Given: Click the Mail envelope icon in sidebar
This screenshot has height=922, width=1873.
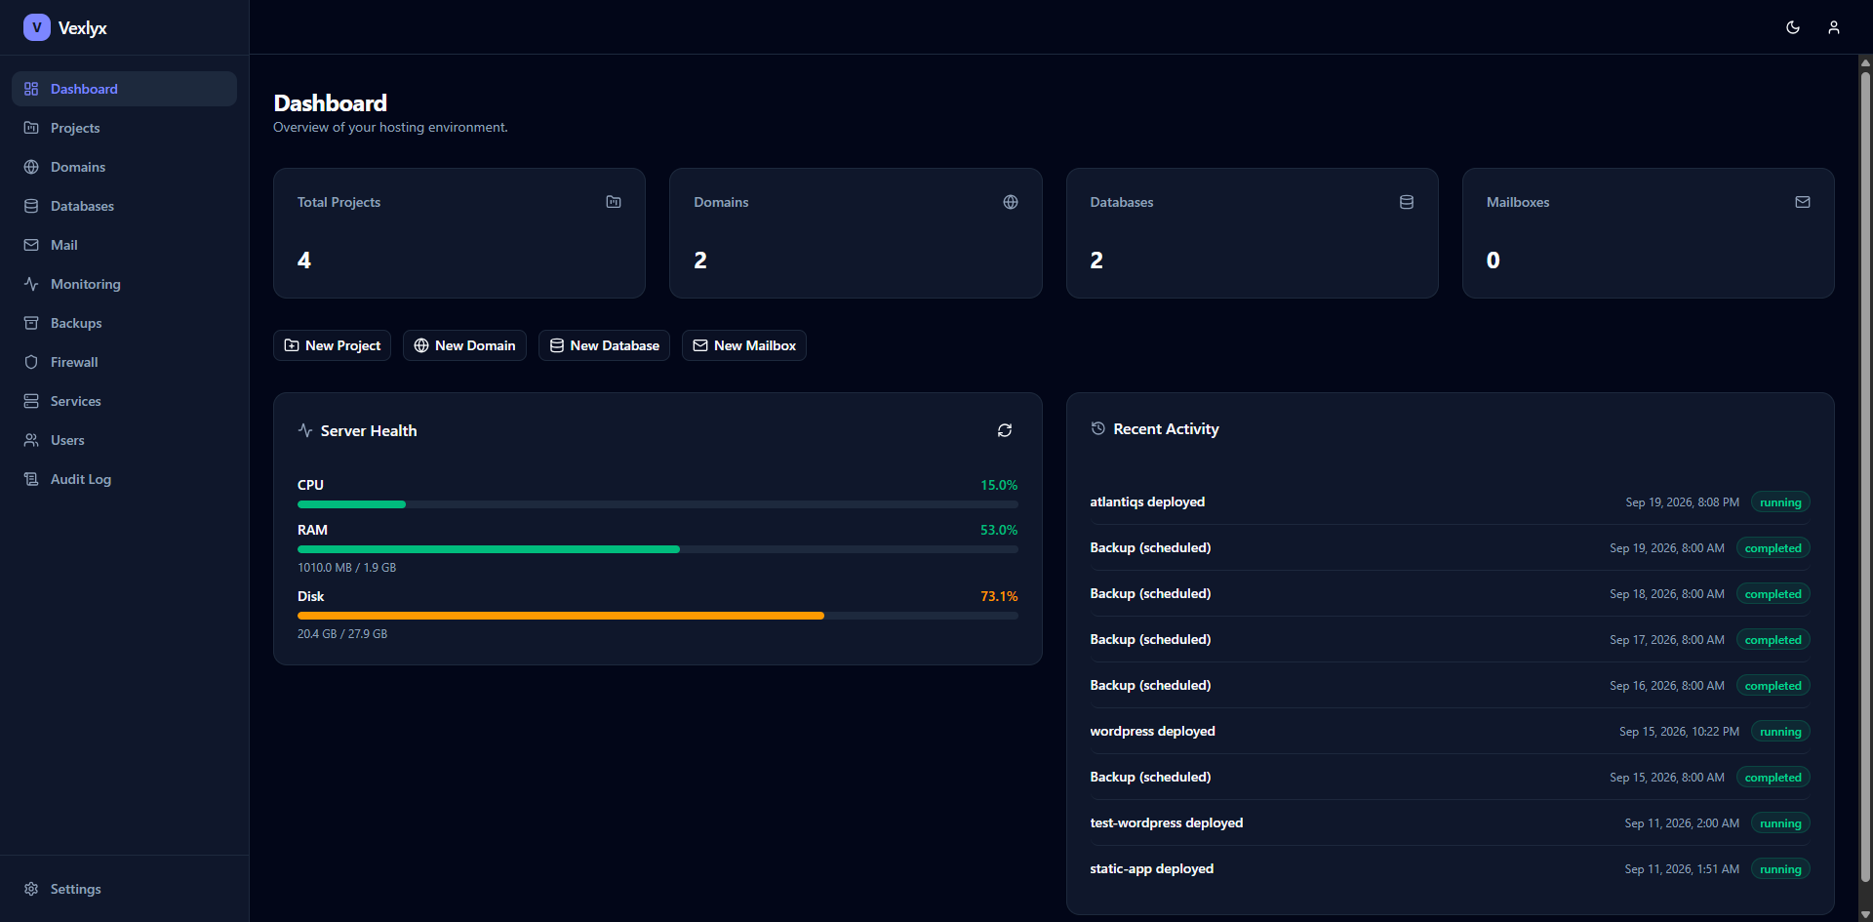Looking at the screenshot, I should point(31,245).
